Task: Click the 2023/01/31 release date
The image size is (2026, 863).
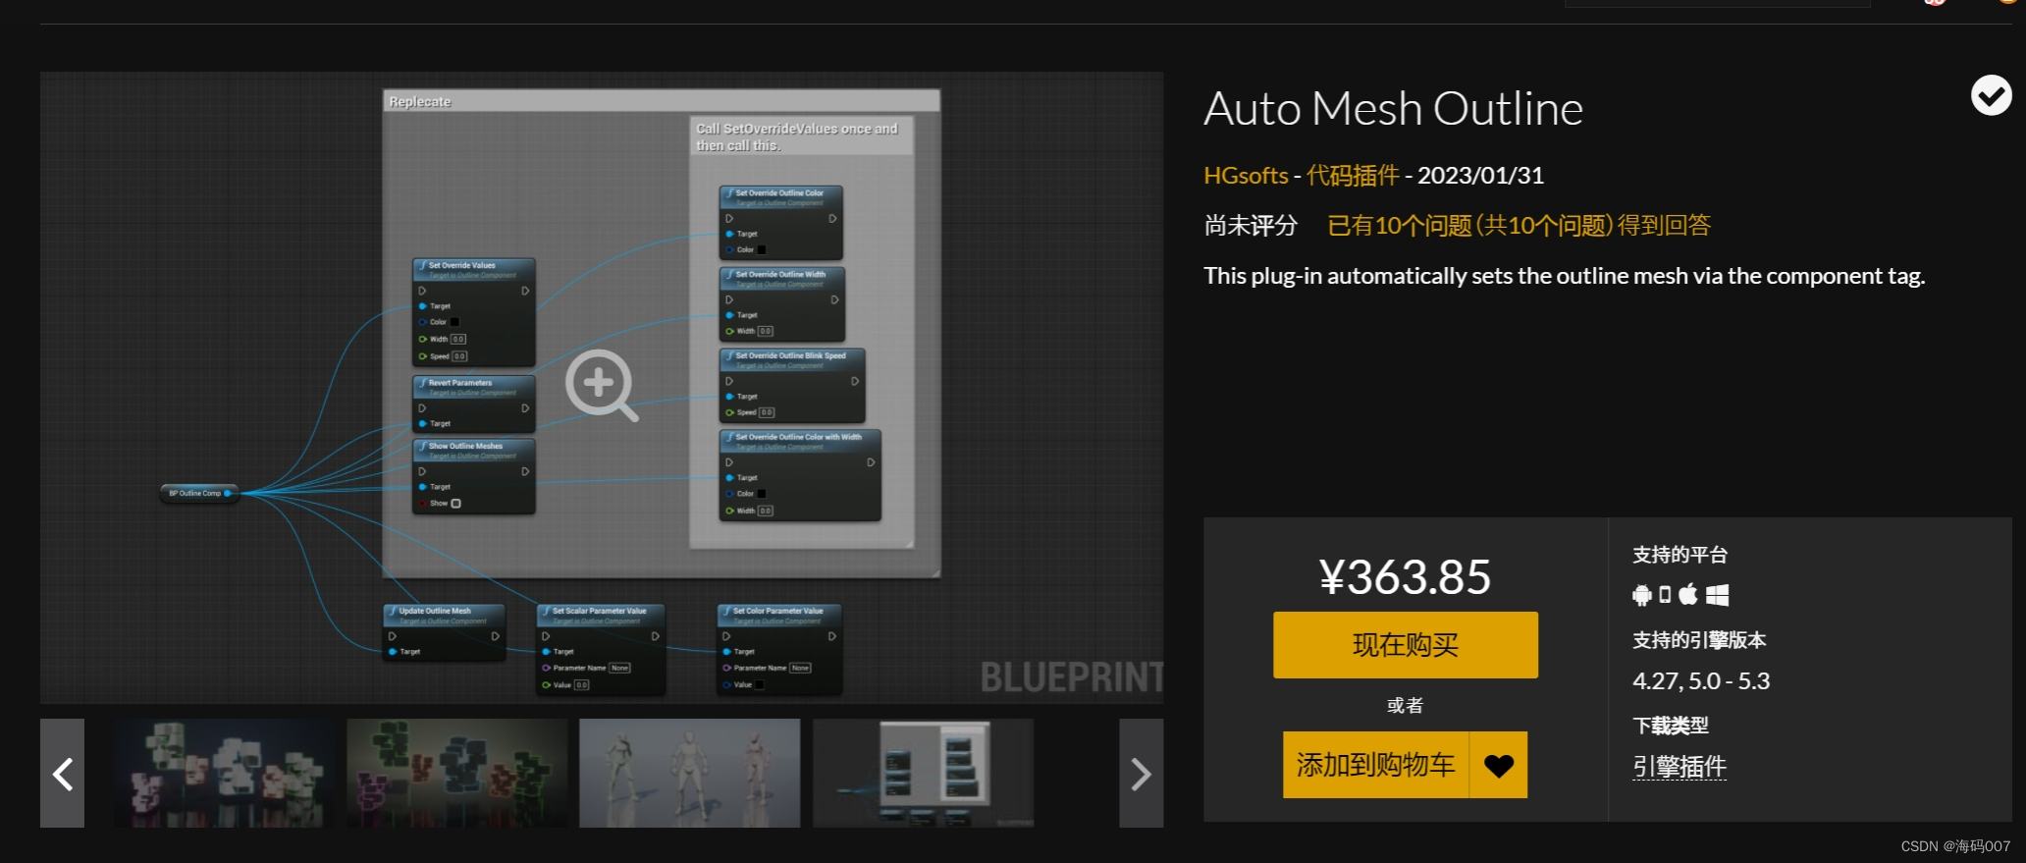Action: point(1480,176)
